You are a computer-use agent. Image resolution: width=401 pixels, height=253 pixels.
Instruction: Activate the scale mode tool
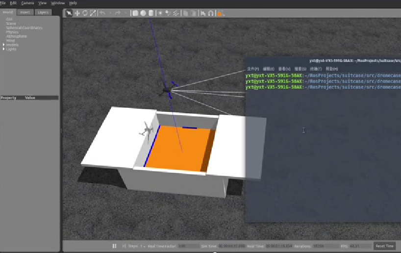pyautogui.click(x=93, y=13)
